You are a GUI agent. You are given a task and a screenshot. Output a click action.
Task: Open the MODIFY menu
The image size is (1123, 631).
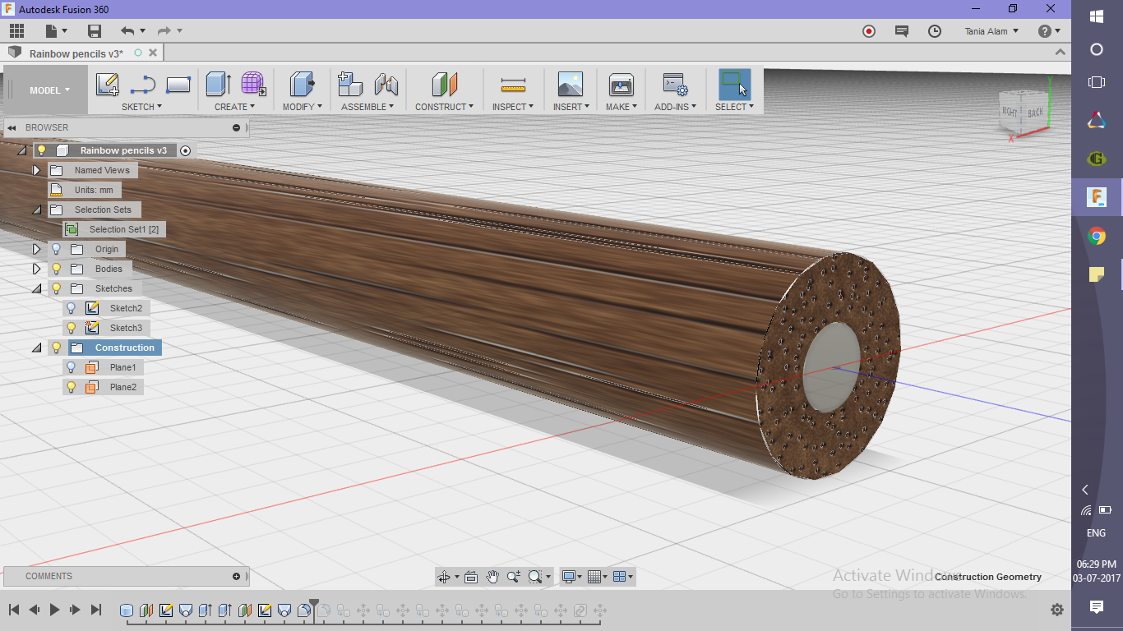[x=303, y=107]
